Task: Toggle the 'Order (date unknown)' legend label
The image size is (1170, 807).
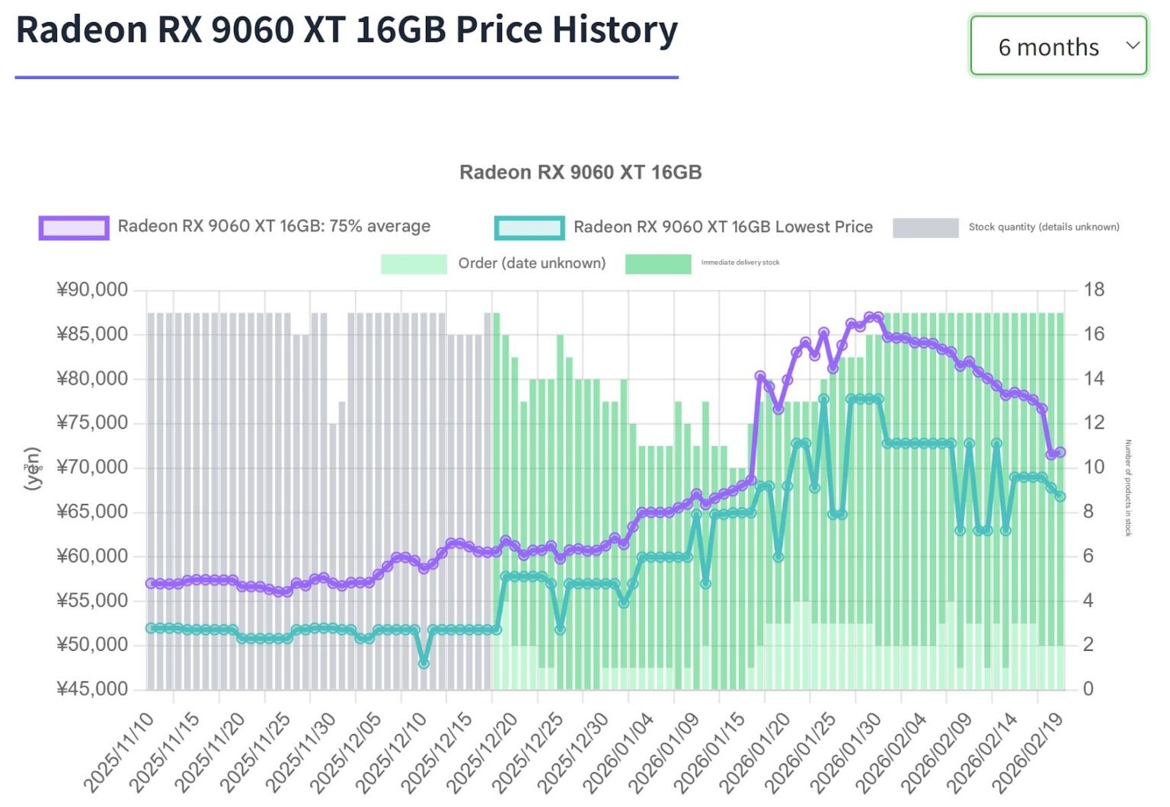Action: [x=532, y=263]
